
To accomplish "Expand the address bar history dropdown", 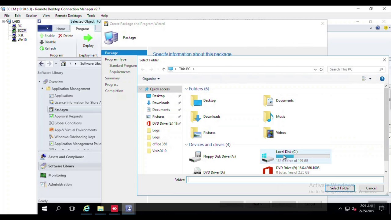I will tap(315, 69).
